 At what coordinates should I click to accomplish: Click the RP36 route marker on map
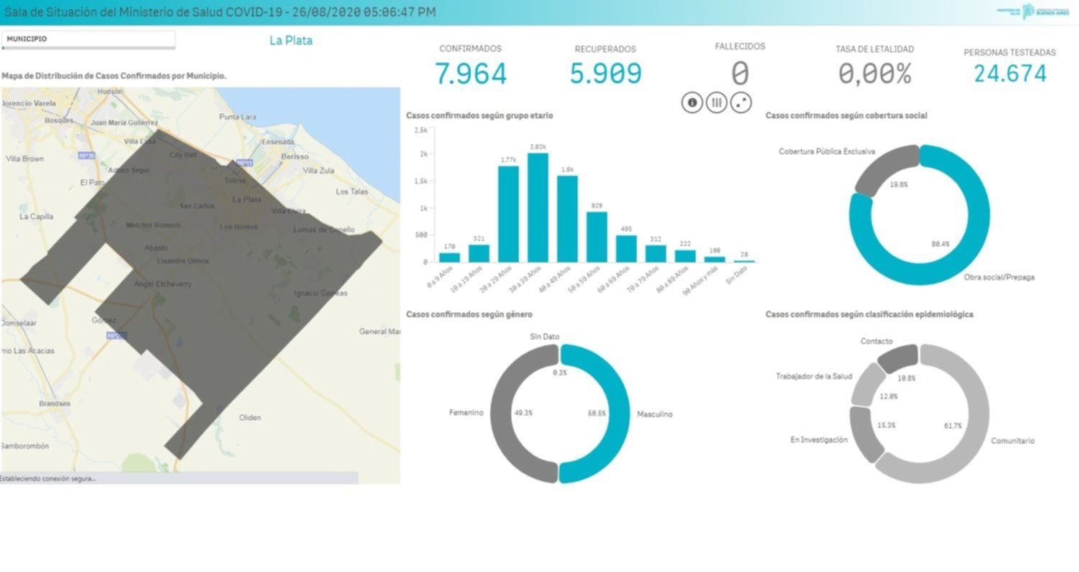pyautogui.click(x=87, y=154)
